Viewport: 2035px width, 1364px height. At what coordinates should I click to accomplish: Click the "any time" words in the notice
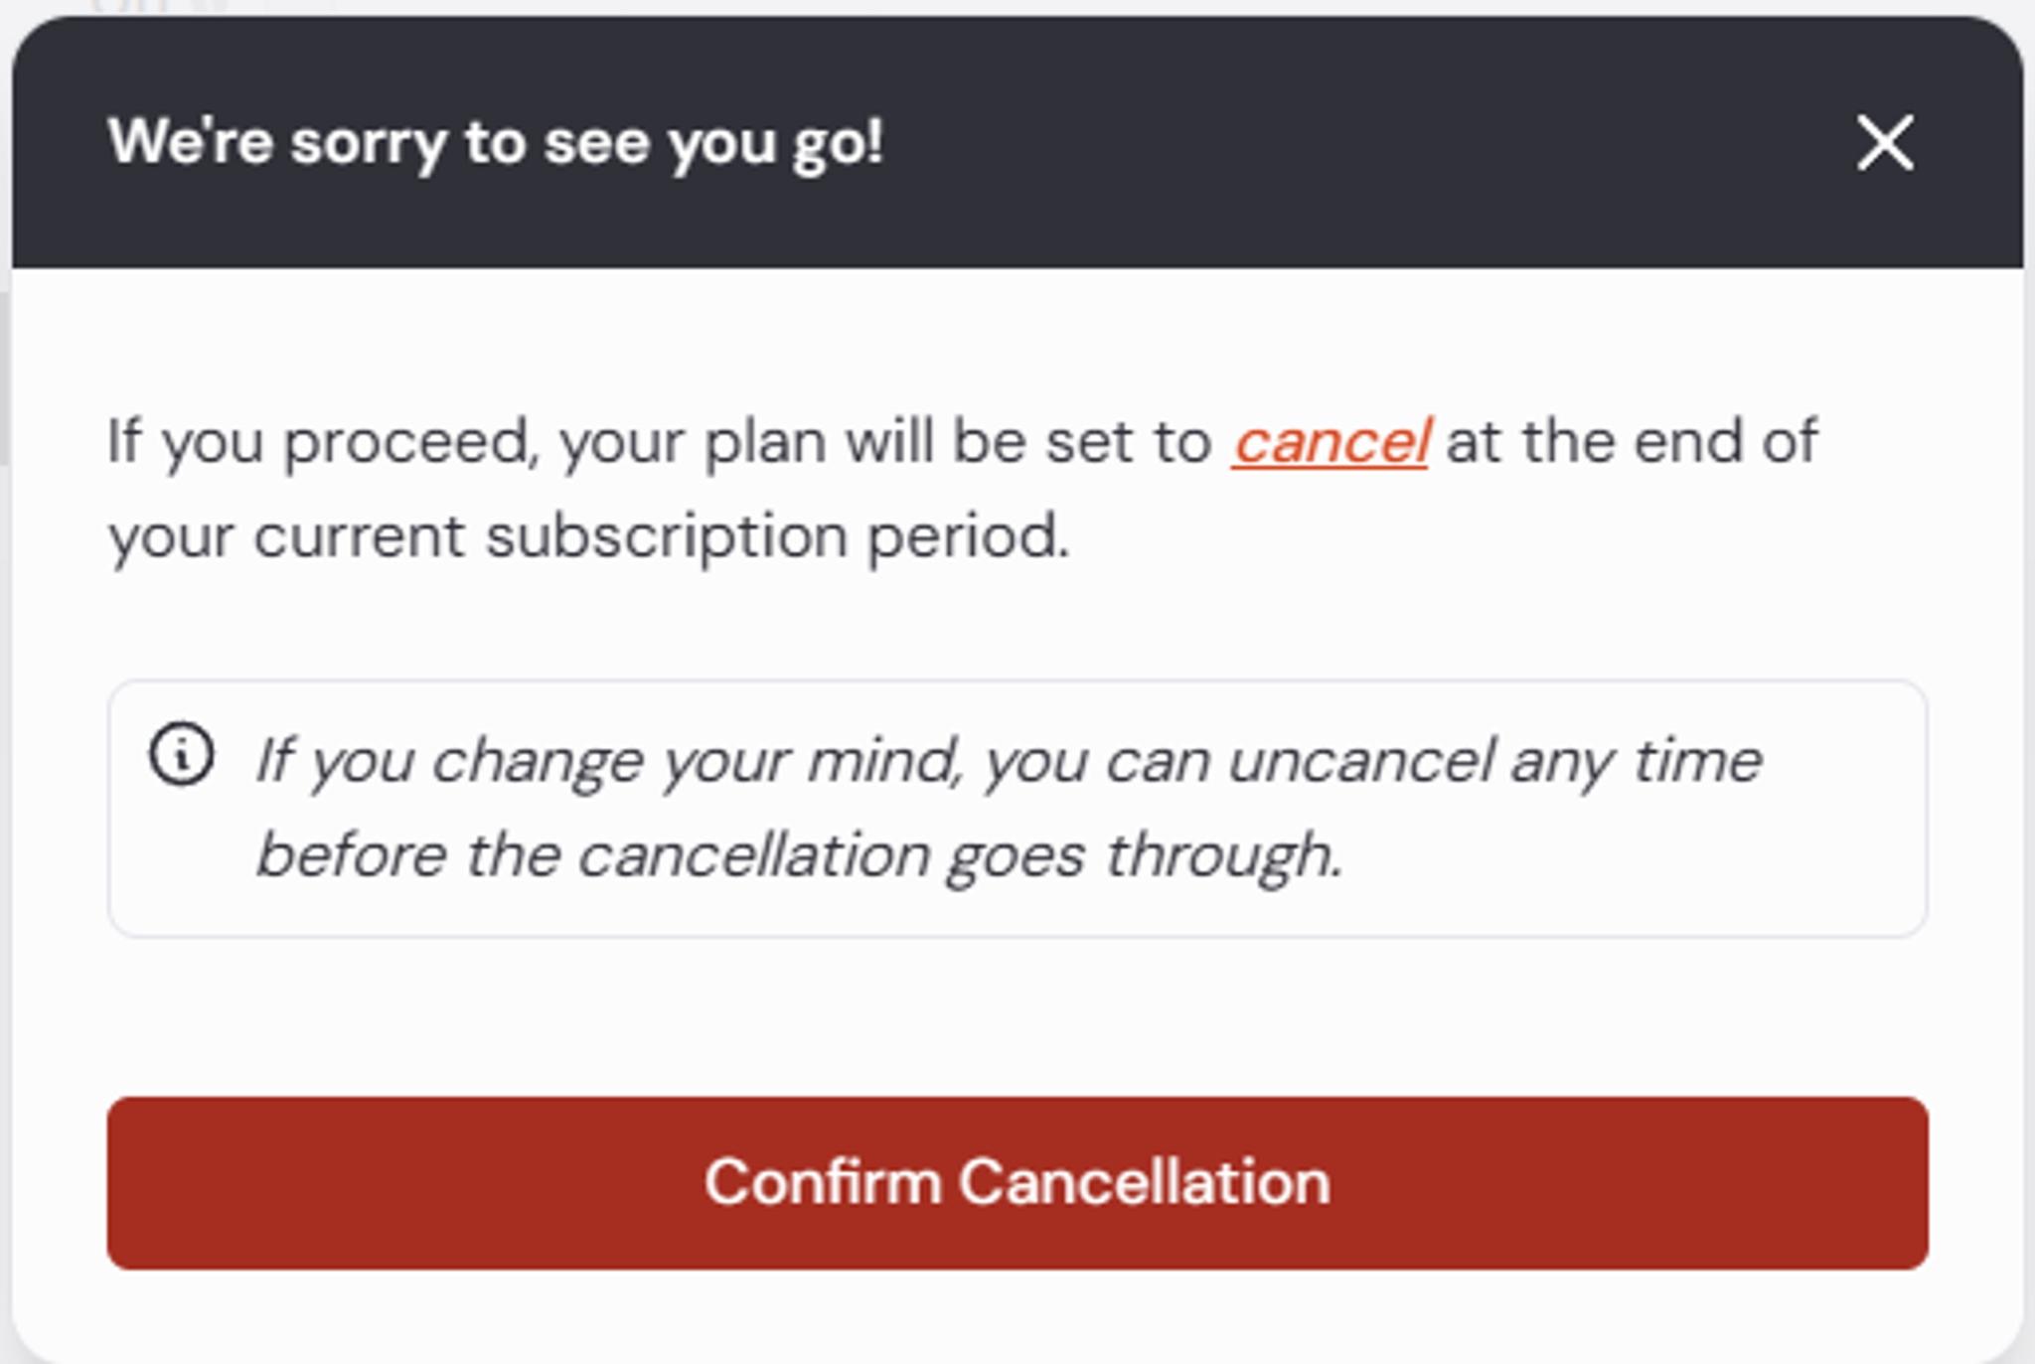(1637, 764)
